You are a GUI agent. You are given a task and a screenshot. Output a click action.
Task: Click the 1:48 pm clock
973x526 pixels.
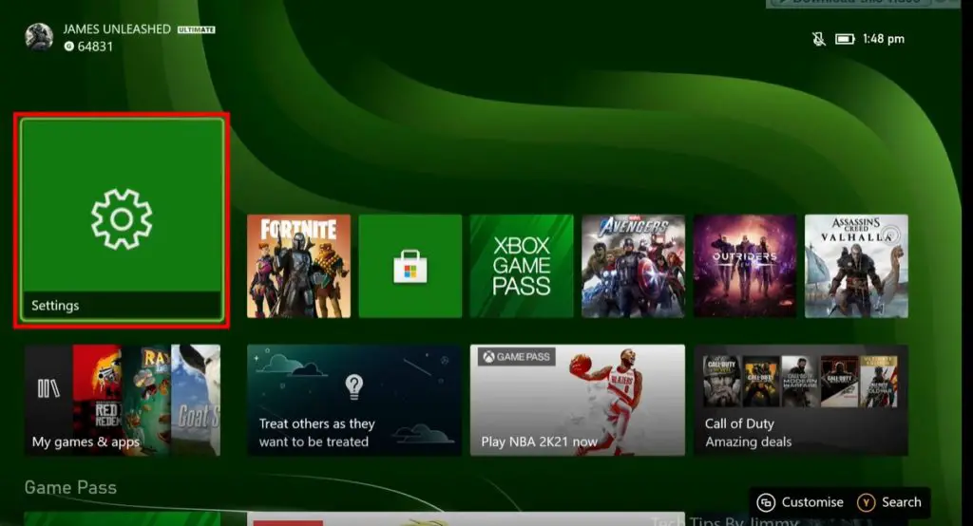884,39
